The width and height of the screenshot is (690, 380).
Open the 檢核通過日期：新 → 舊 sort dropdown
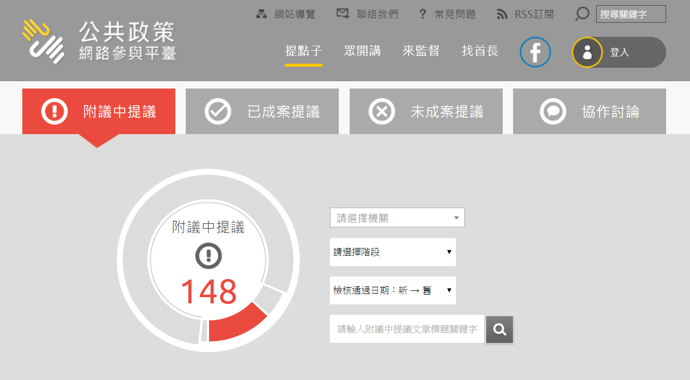point(393,290)
